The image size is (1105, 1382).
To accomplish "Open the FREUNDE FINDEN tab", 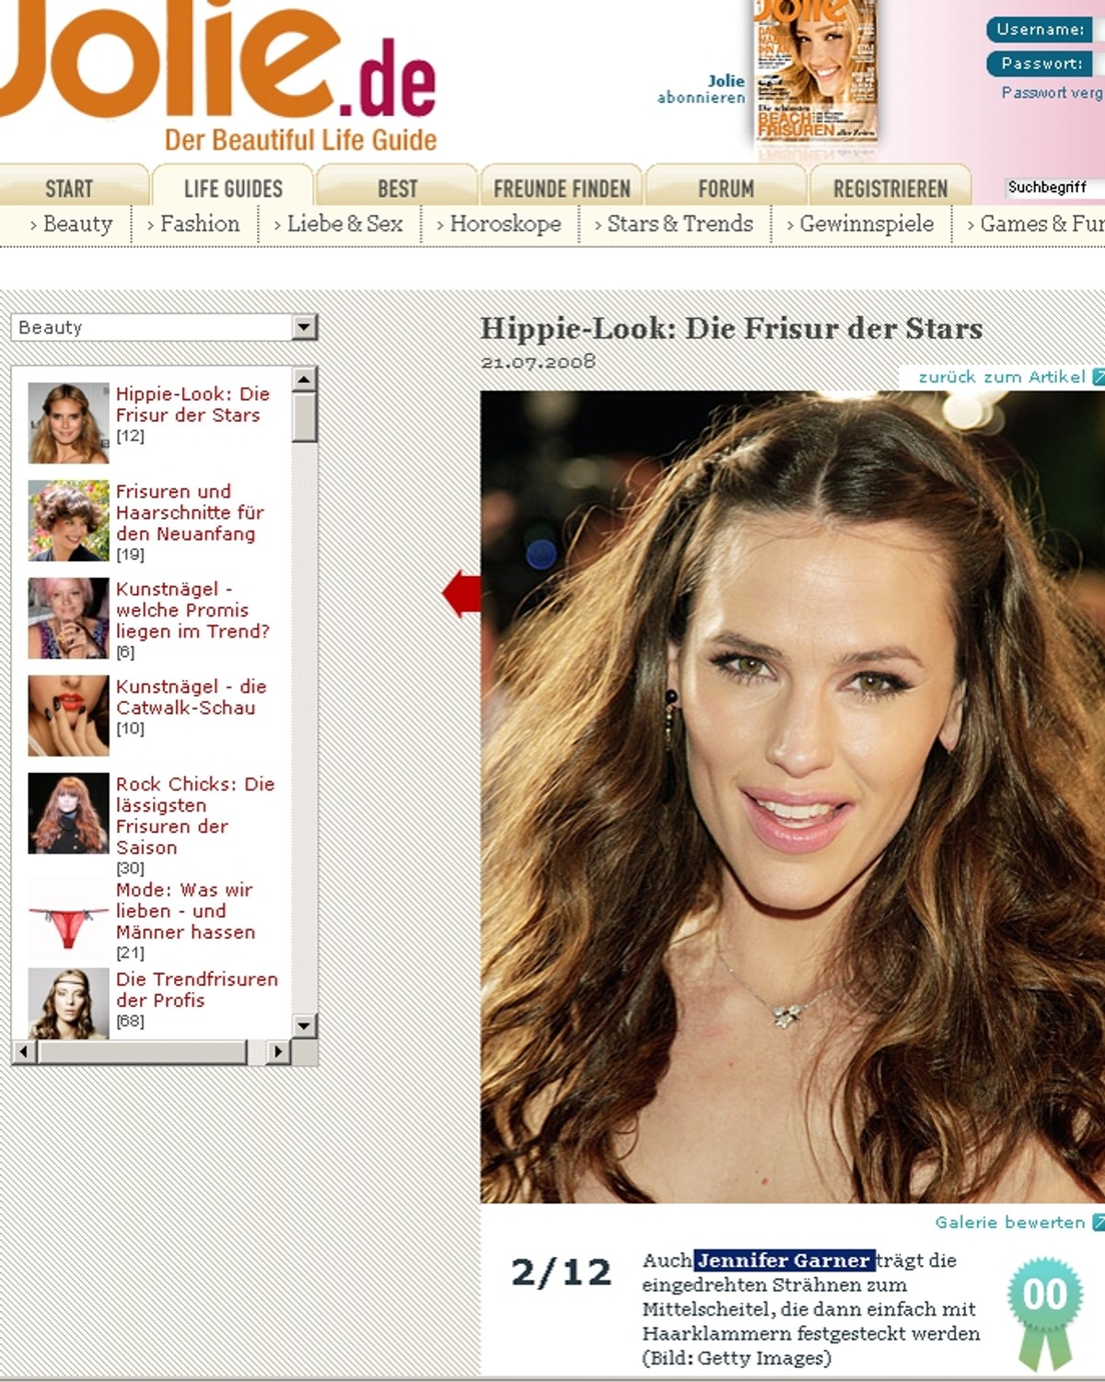I will pyautogui.click(x=562, y=188).
